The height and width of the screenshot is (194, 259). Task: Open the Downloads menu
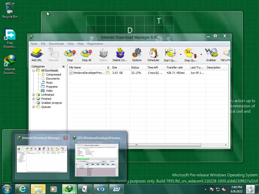coord(56,44)
